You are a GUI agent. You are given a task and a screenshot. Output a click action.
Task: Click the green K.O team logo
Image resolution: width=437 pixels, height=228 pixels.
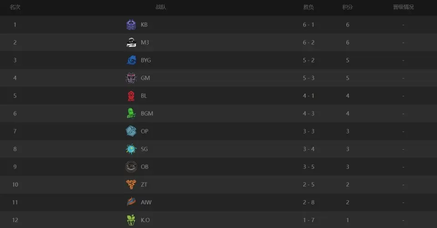pos(131,220)
